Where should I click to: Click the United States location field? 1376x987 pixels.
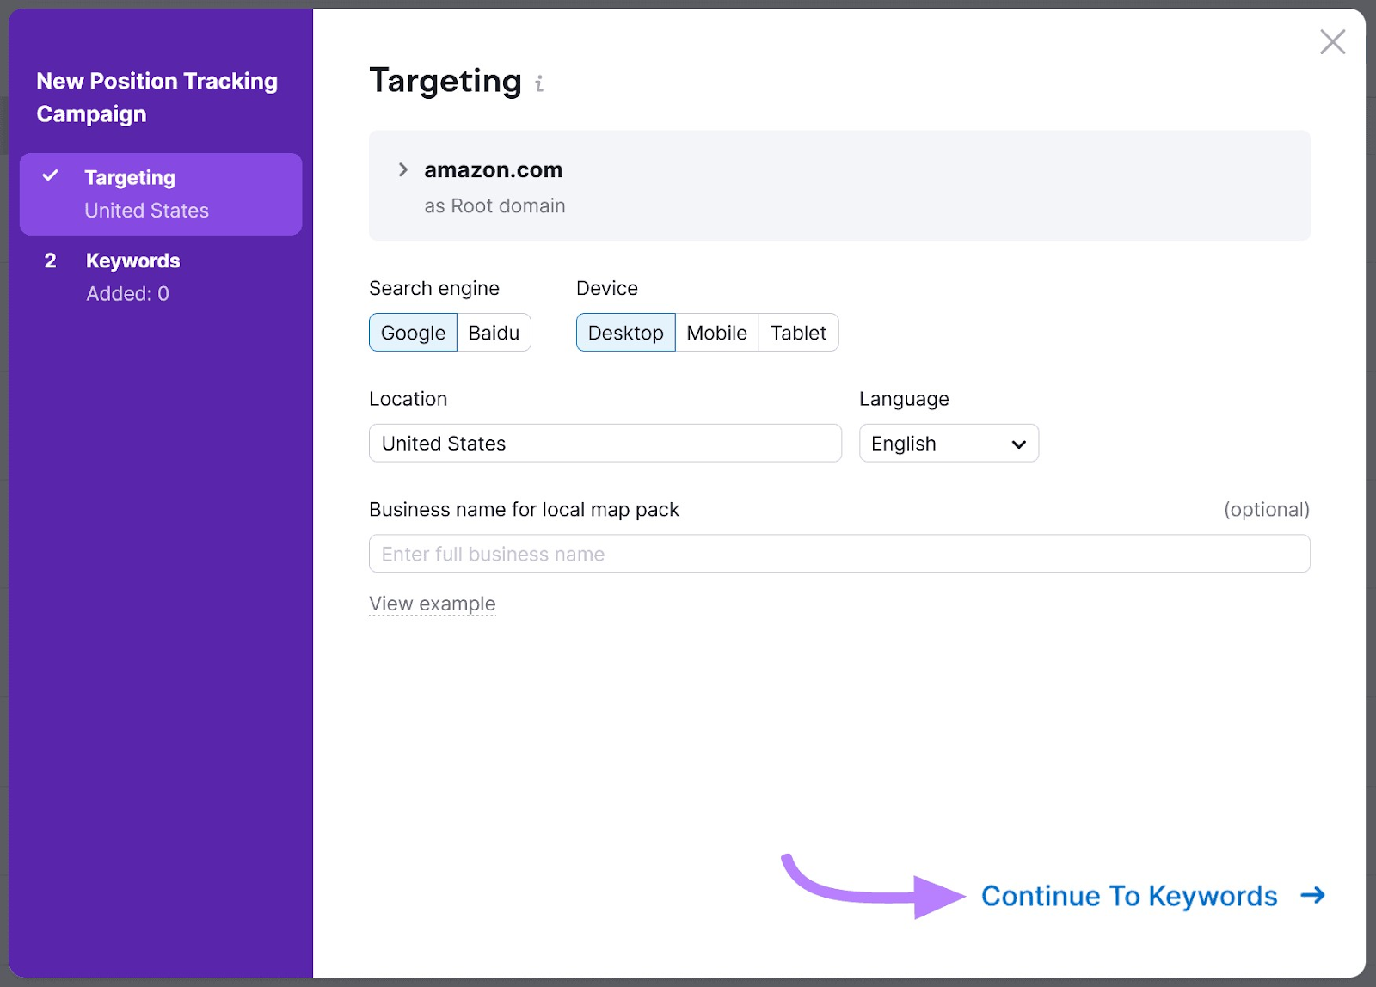(x=605, y=443)
